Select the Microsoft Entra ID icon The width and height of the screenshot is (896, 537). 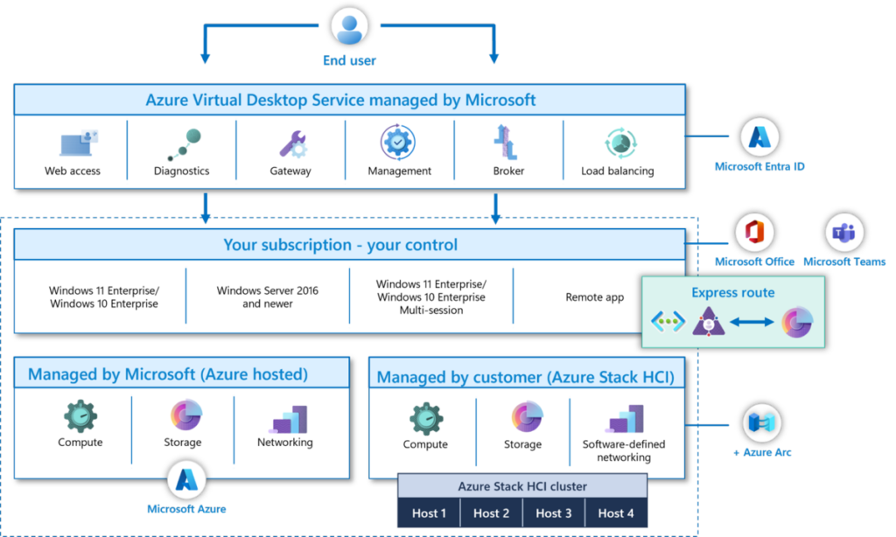759,138
